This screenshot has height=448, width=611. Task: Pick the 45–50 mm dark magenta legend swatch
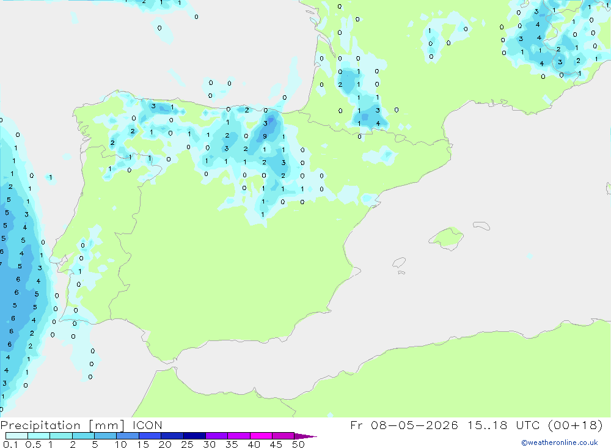[x=284, y=436]
